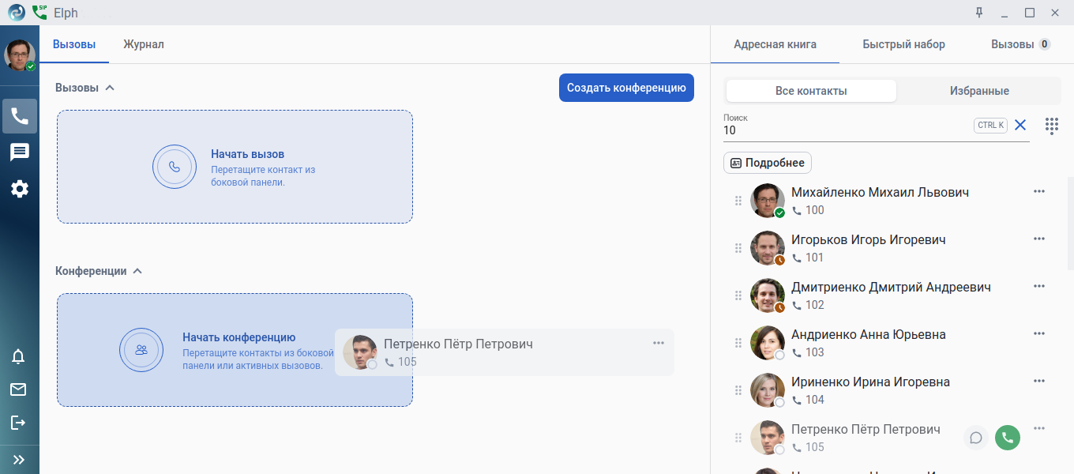Expand the left sidebar with double arrows
This screenshot has width=1074, height=474.
(19, 459)
